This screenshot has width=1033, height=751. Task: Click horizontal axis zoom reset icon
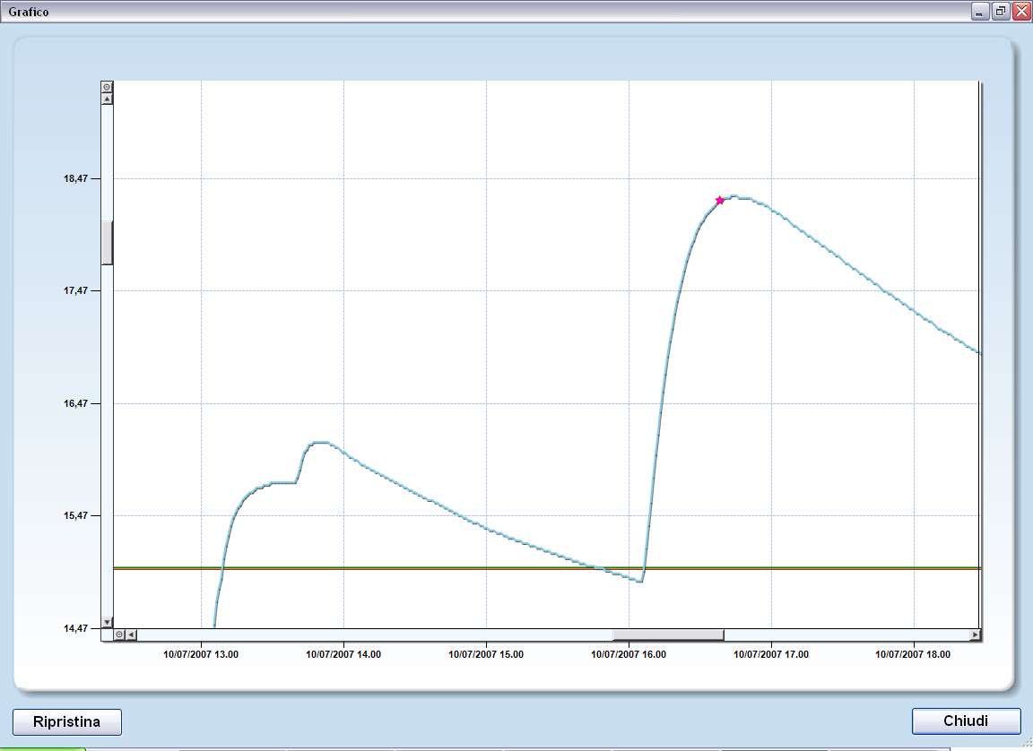point(119,634)
